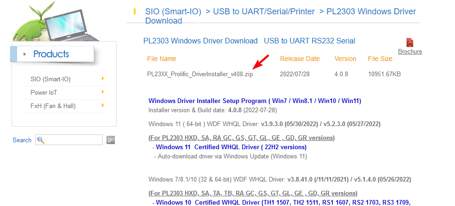Expand the SIO (Smart-IO) arrow
This screenshot has width=455, height=206.
(102, 79)
